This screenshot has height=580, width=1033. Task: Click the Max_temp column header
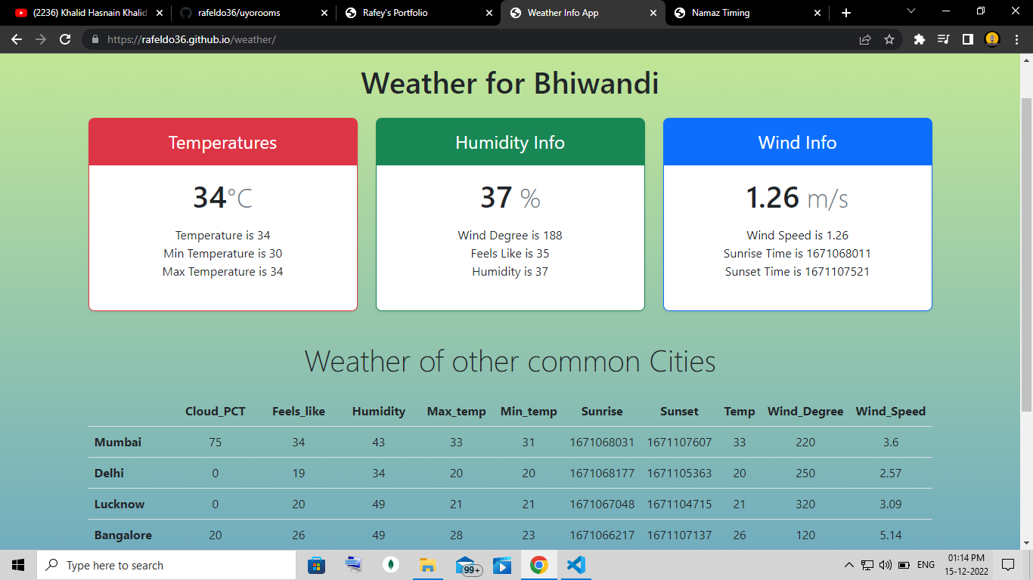[x=456, y=411]
